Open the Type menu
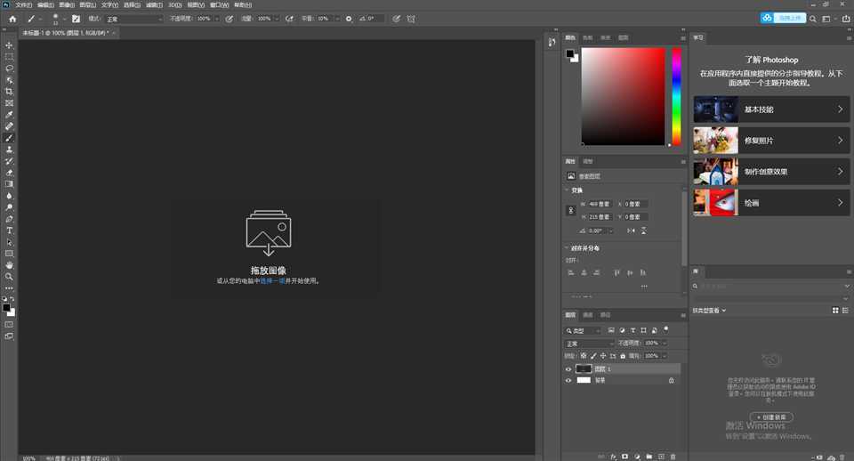 click(109, 5)
